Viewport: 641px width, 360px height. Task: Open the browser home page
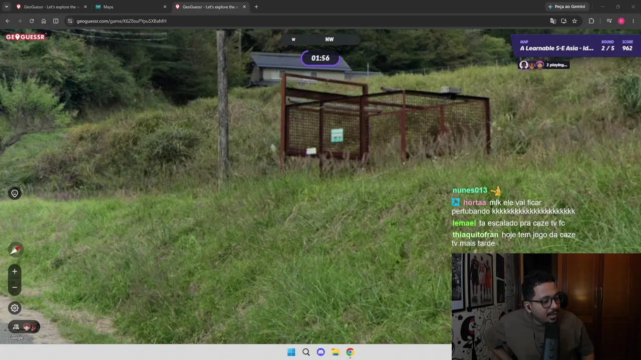click(x=44, y=21)
